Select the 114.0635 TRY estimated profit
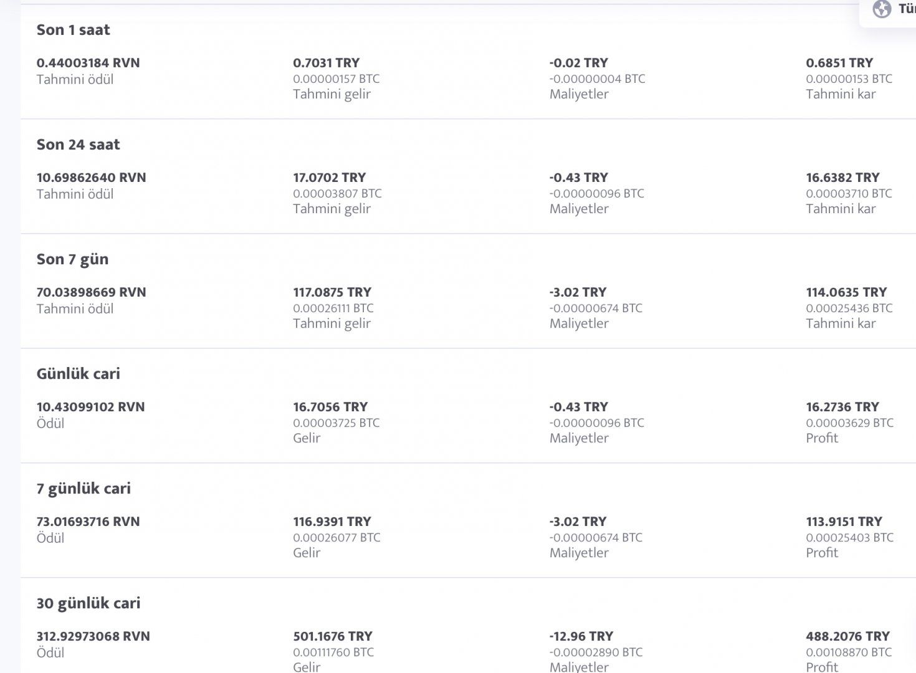This screenshot has height=673, width=916. coord(846,292)
